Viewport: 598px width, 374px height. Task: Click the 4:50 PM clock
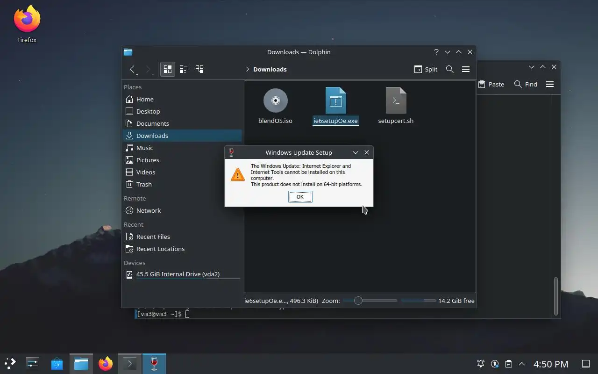coord(551,364)
